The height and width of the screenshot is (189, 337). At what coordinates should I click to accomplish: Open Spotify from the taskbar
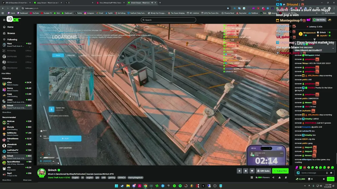tap(180, 186)
